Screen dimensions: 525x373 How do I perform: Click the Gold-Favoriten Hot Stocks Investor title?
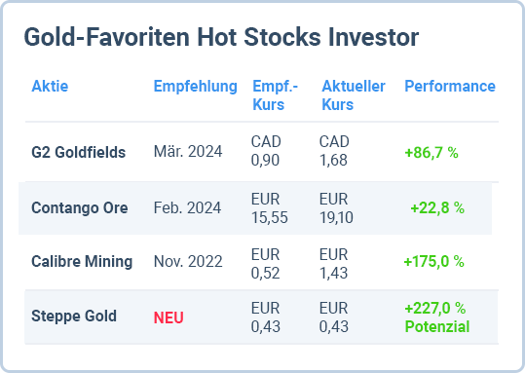(x=221, y=37)
